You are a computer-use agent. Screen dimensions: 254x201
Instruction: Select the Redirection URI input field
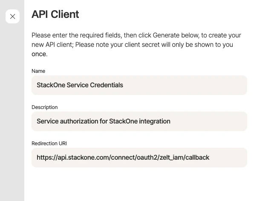click(139, 158)
